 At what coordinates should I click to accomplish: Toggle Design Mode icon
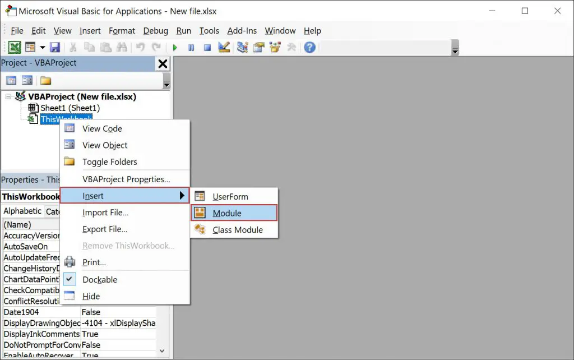point(224,47)
